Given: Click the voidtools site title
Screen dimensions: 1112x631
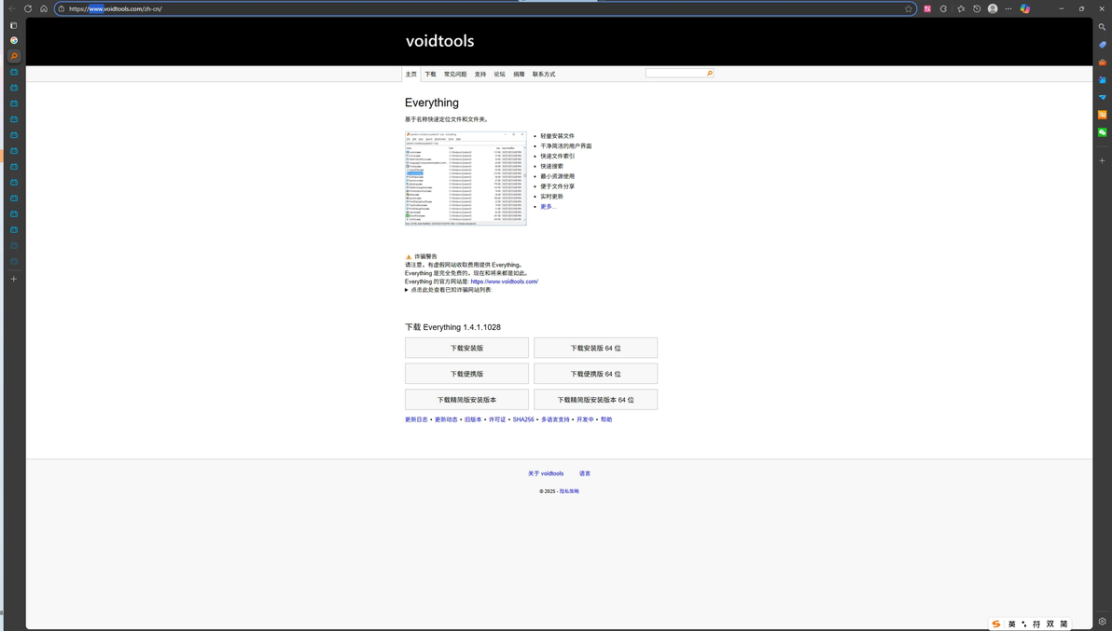Looking at the screenshot, I should [x=439, y=41].
